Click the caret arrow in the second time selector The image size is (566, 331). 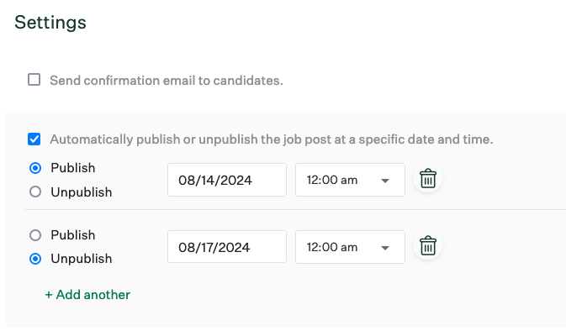point(385,248)
